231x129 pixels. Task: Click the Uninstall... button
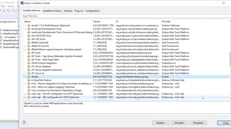pyautogui.click(x=179, y=123)
